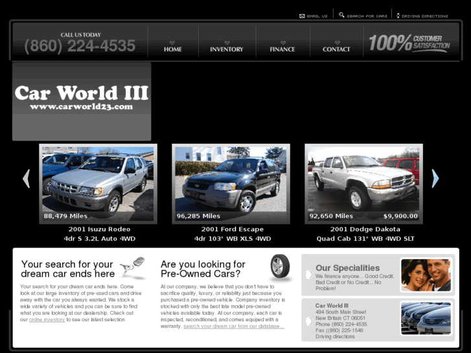Click the chevron above the Finance menu
Viewport: 471px width, 353px height.
coord(283,43)
